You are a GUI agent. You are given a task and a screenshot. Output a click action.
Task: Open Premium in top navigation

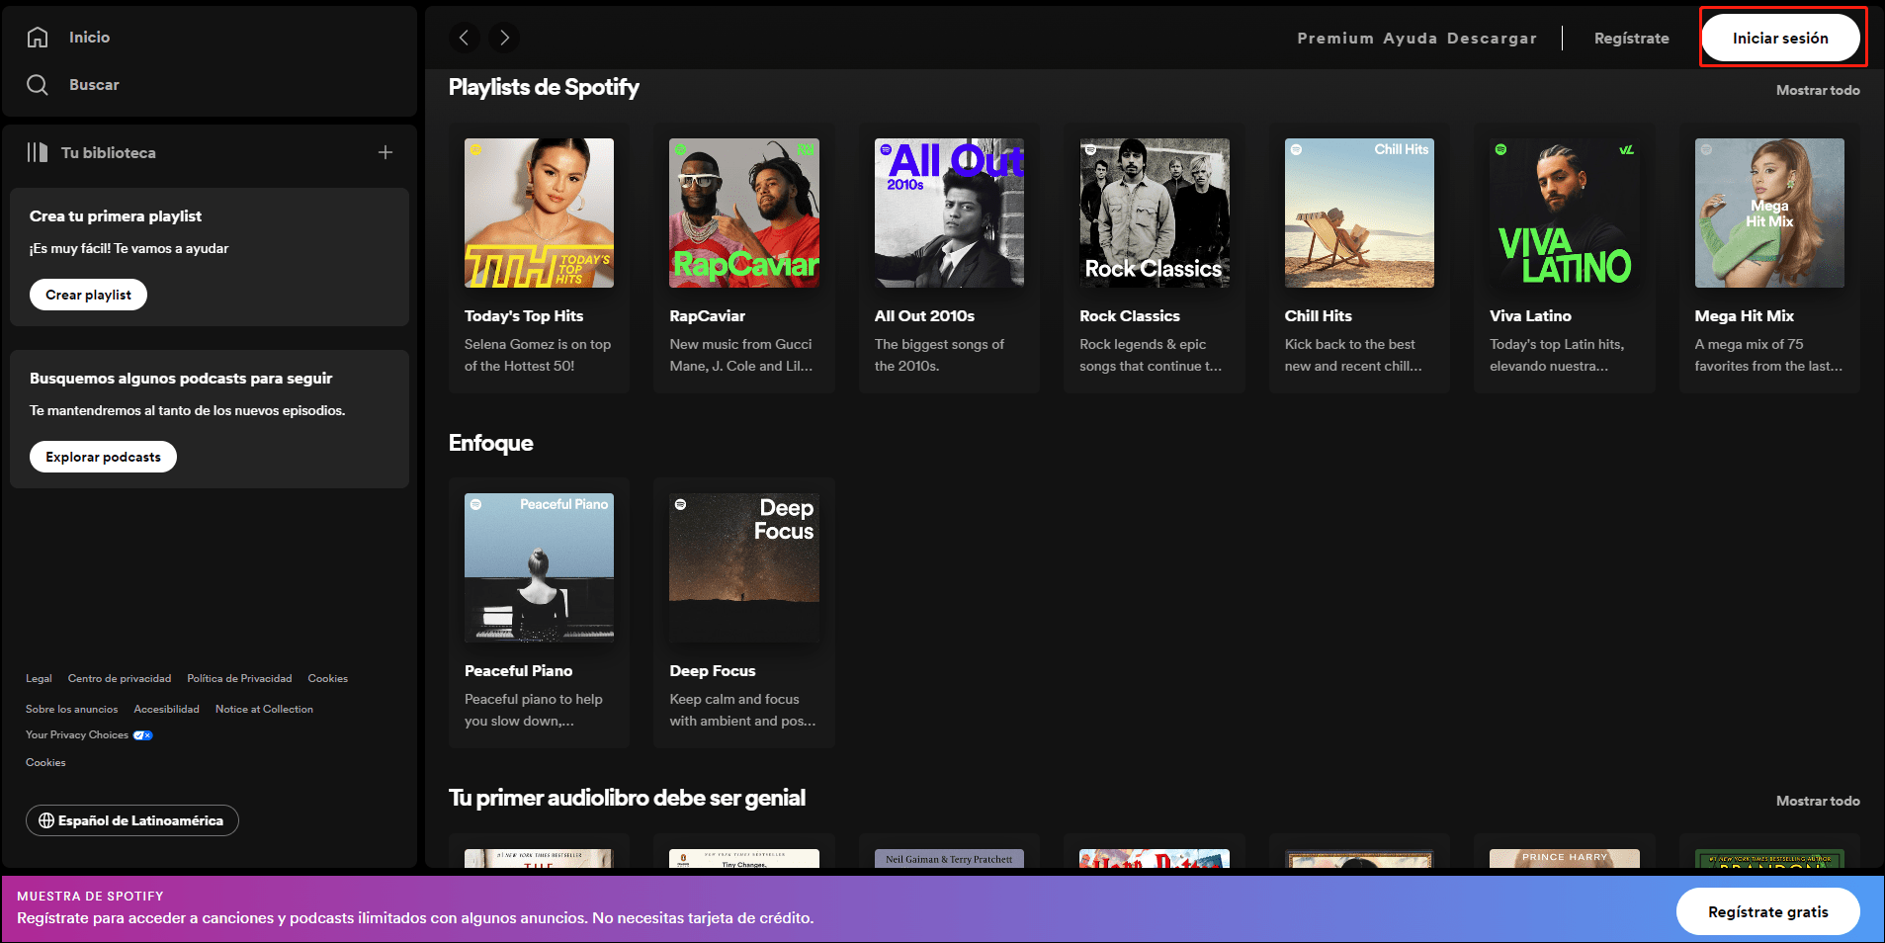pos(1335,38)
